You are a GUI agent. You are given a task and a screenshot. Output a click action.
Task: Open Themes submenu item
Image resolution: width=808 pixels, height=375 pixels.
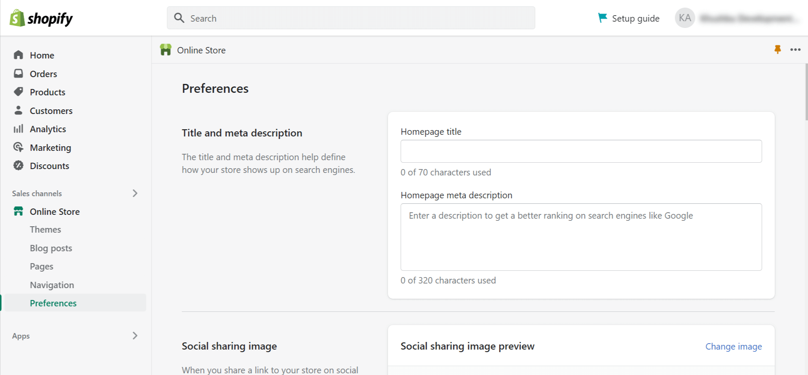pos(45,229)
